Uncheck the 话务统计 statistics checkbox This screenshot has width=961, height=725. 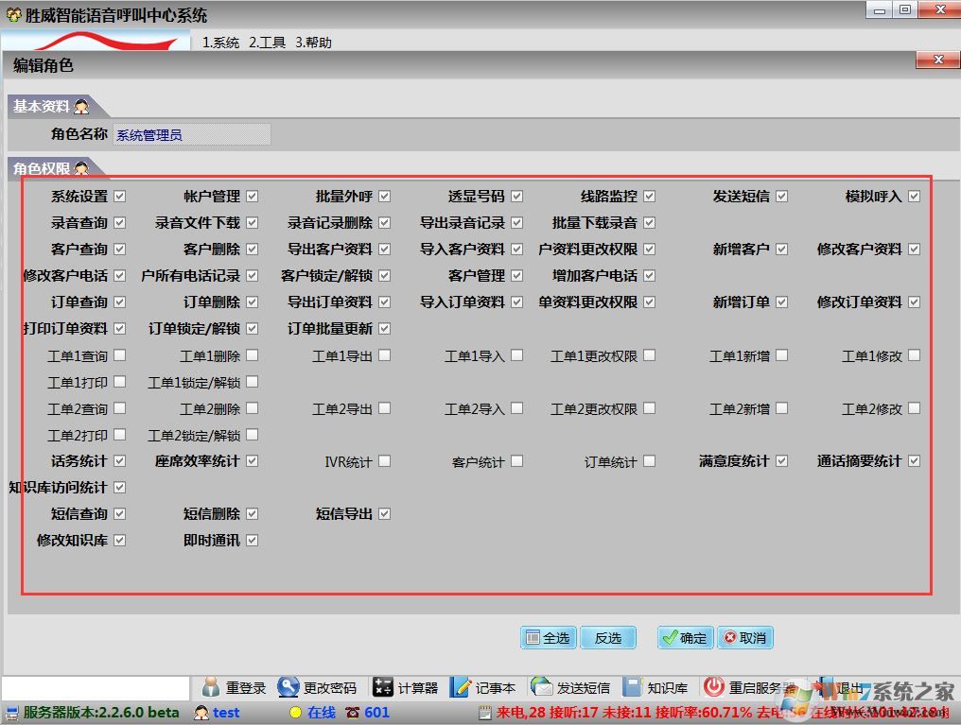tap(118, 461)
